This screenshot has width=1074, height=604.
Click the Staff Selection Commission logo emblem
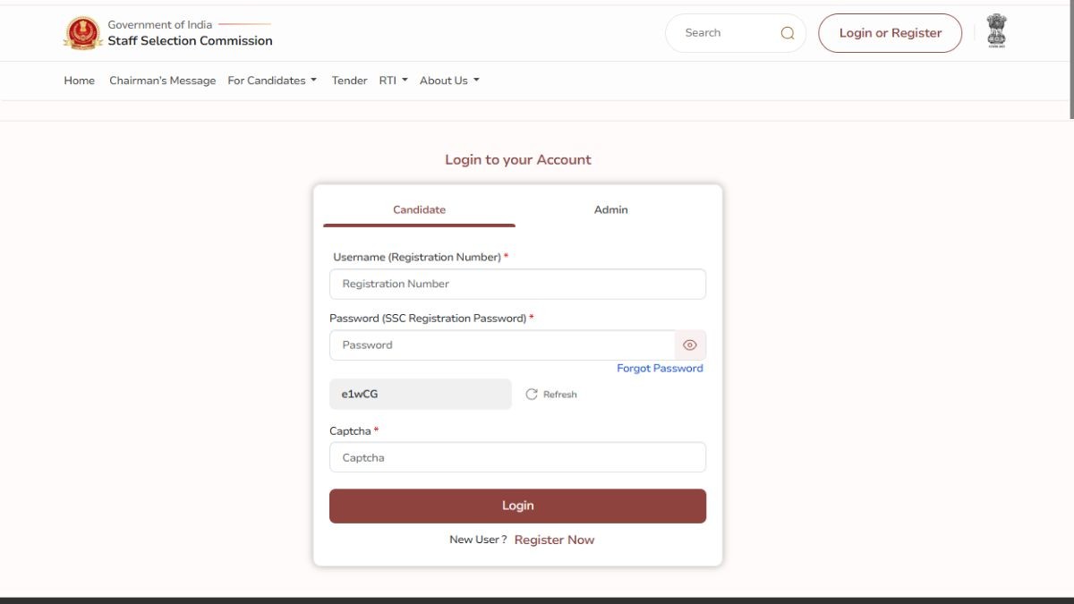tap(83, 33)
